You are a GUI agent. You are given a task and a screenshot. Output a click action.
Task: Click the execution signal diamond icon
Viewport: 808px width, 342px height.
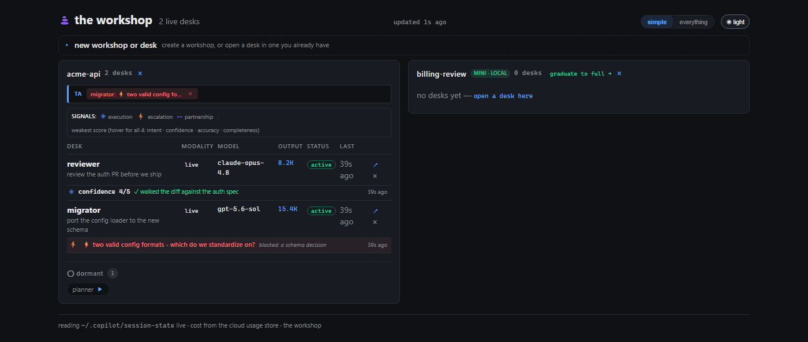[103, 116]
